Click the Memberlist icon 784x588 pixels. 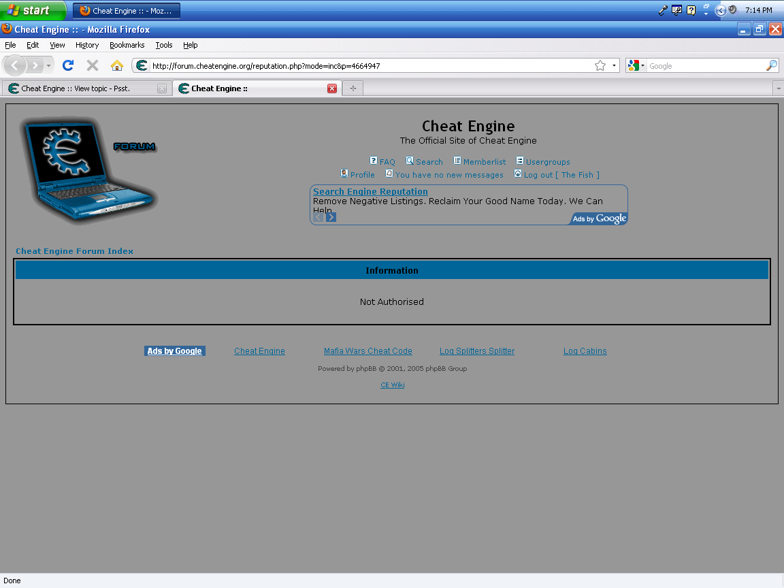point(457,161)
